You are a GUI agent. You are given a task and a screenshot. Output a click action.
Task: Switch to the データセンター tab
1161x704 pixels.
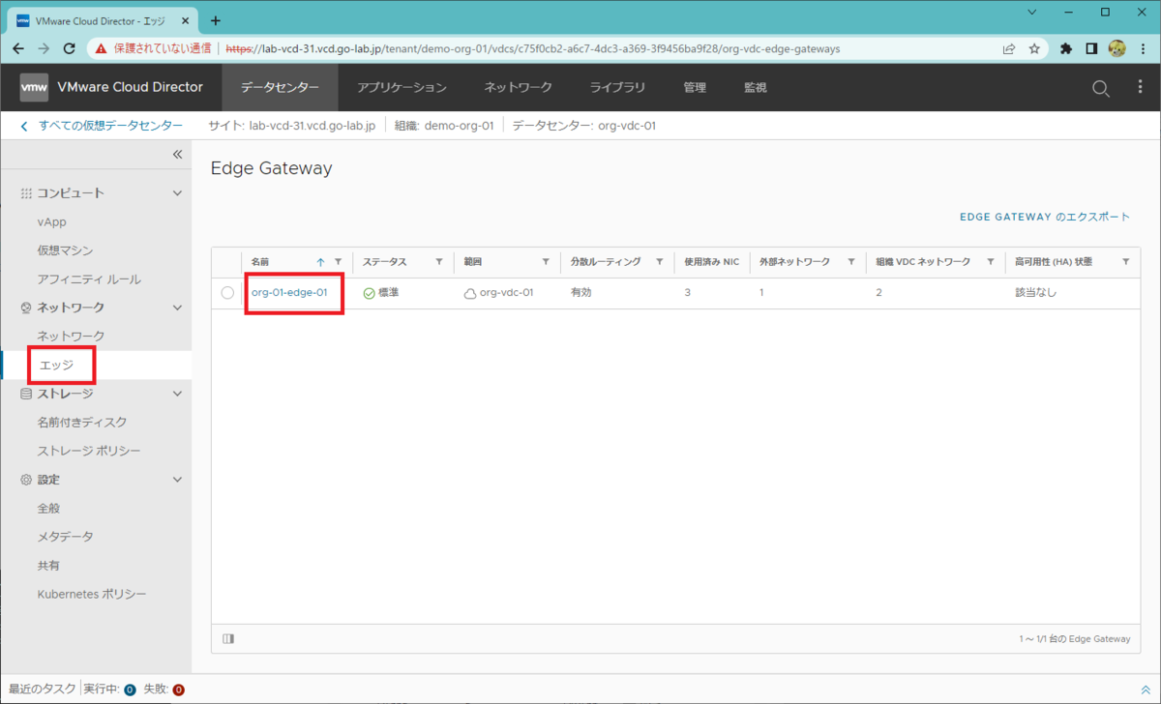[x=280, y=87]
